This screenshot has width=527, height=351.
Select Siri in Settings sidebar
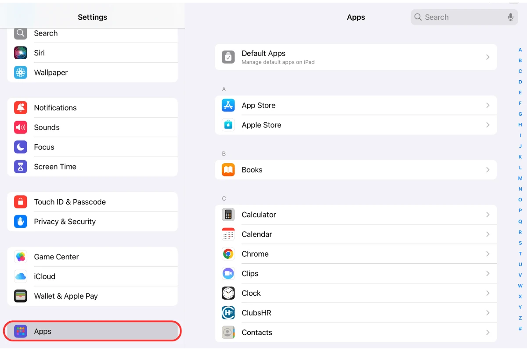[93, 53]
